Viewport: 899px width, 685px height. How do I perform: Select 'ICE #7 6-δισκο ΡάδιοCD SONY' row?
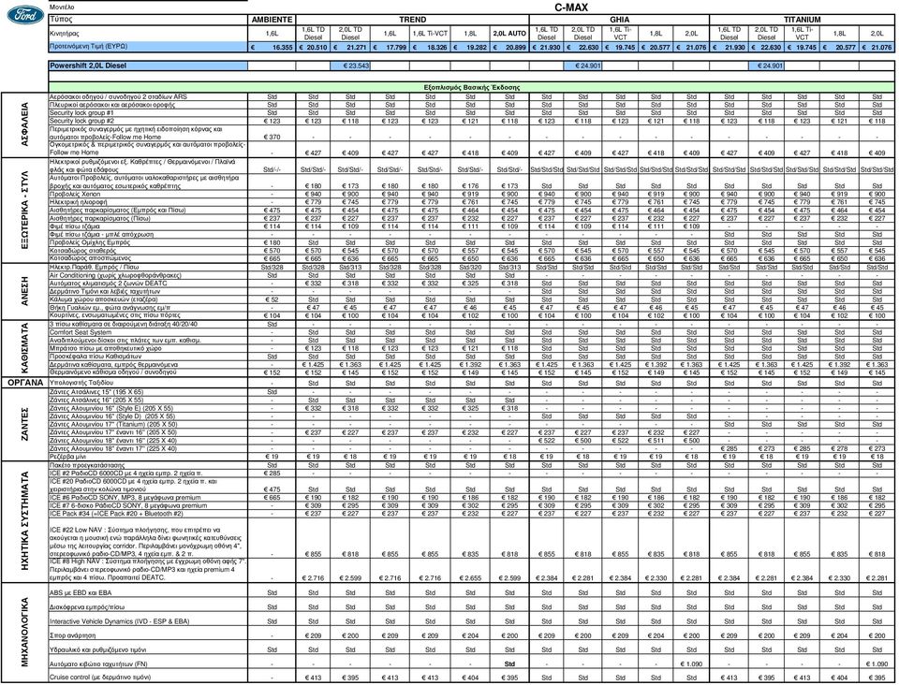(x=128, y=505)
